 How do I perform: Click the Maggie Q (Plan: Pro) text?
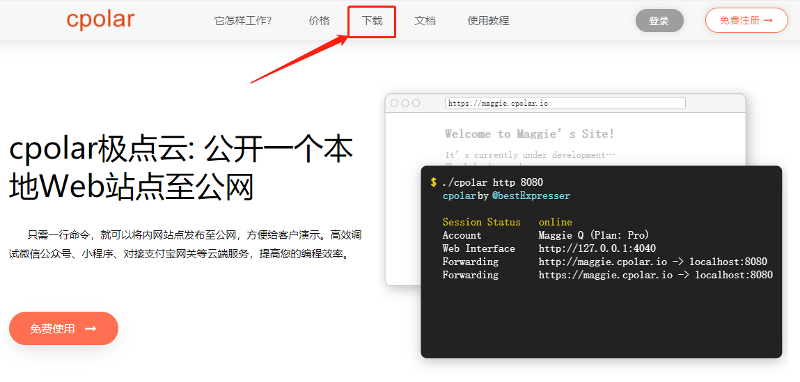(593, 235)
